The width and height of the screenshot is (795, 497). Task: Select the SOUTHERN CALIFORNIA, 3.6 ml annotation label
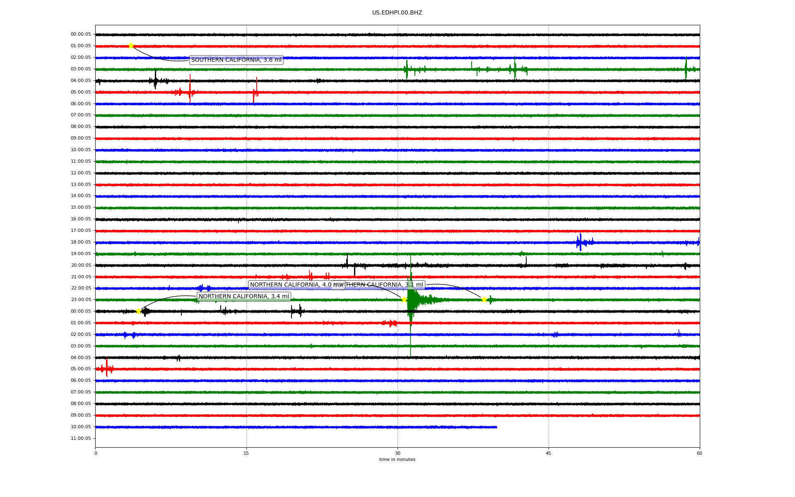[236, 60]
